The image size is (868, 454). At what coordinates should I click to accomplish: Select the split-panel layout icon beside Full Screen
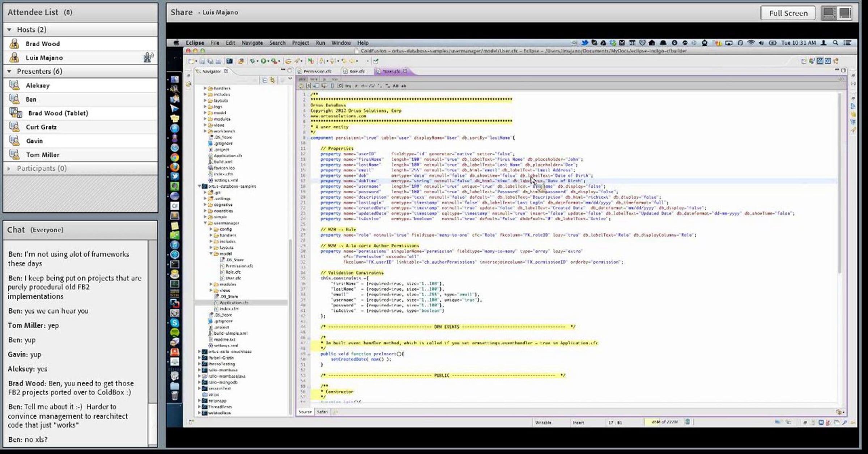(829, 13)
